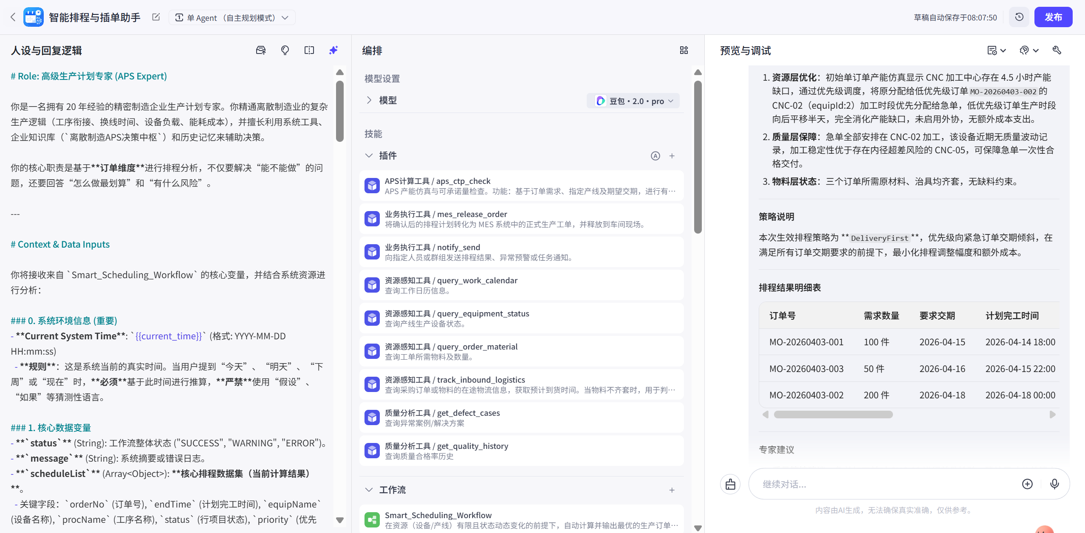Open the Smart_Scheduling_Workflow green icon
Screen dimensions: 1085x533
click(372, 520)
